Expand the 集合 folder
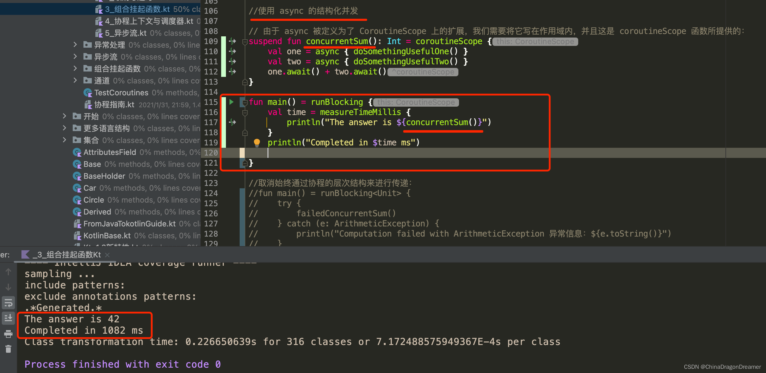Screen dimensions: 766x373 pos(64,140)
